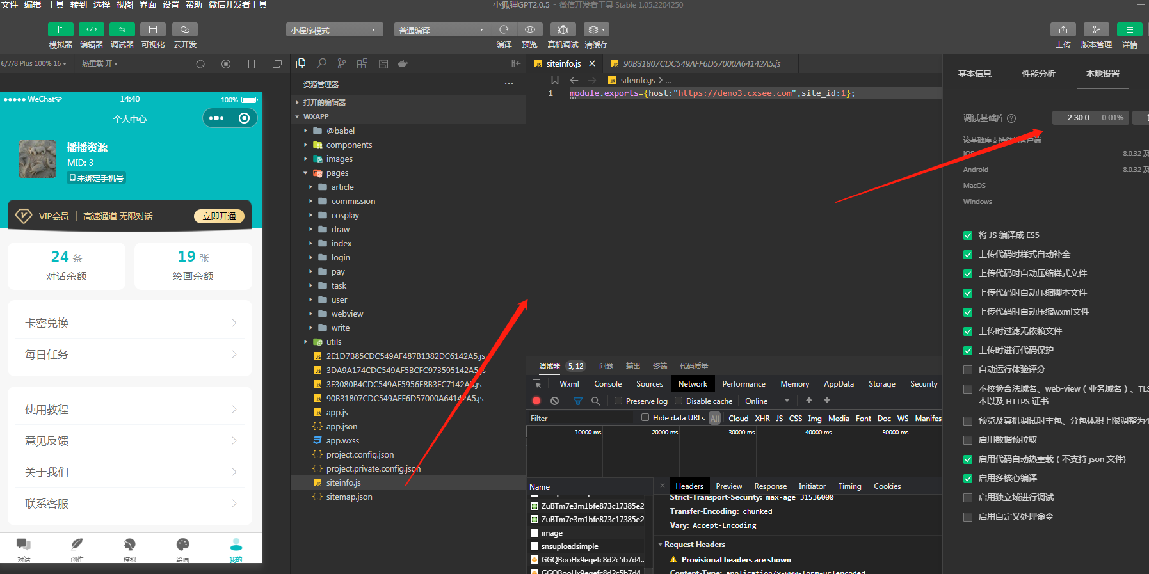Open the details (详情) panel button
1149x574 pixels.
pyautogui.click(x=1130, y=29)
